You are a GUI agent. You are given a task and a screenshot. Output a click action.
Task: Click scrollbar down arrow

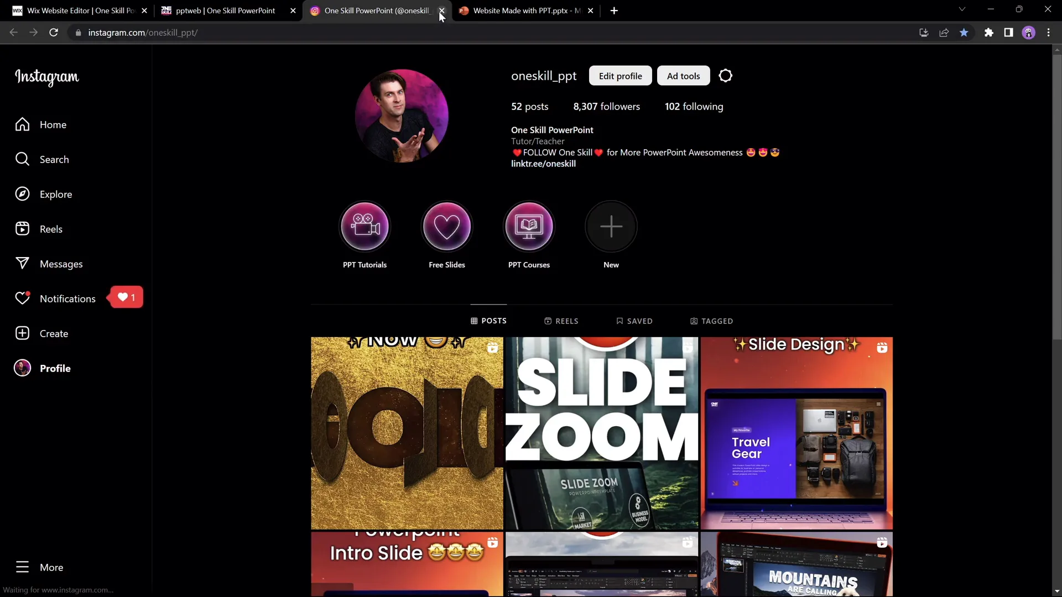click(1057, 592)
